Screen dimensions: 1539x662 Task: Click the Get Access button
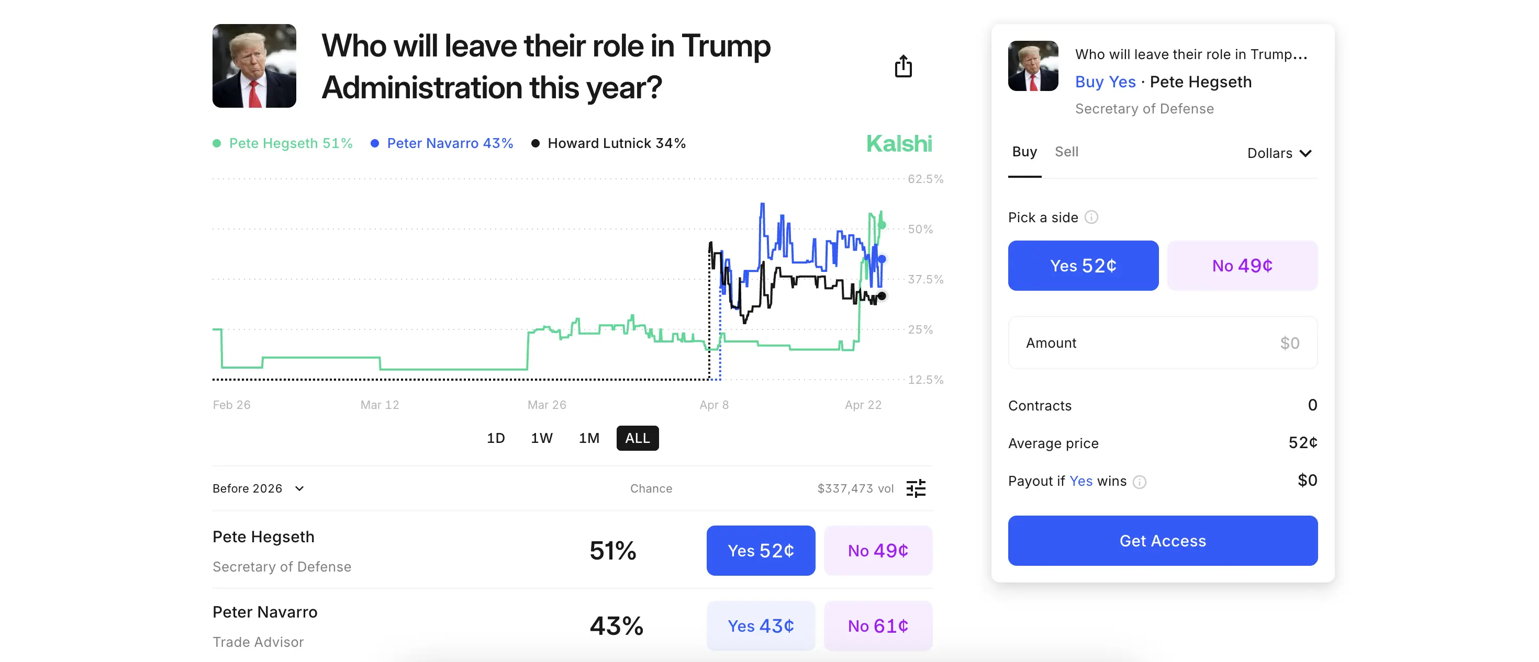pos(1162,540)
